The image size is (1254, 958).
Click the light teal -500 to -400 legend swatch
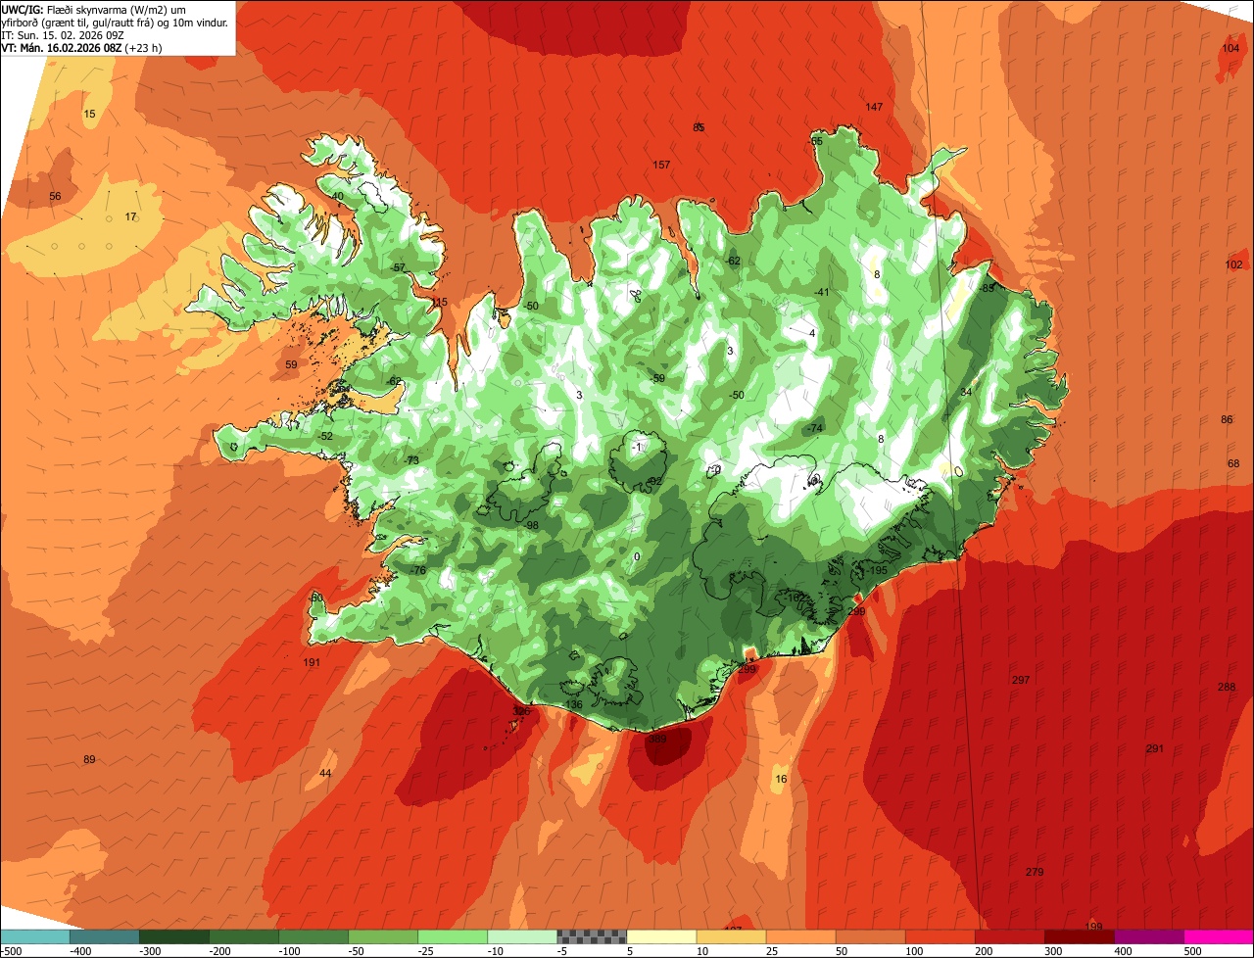tap(34, 936)
